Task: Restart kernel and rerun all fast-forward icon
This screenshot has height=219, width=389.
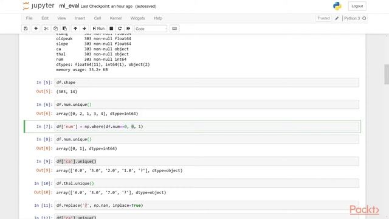Action: tap(128, 29)
